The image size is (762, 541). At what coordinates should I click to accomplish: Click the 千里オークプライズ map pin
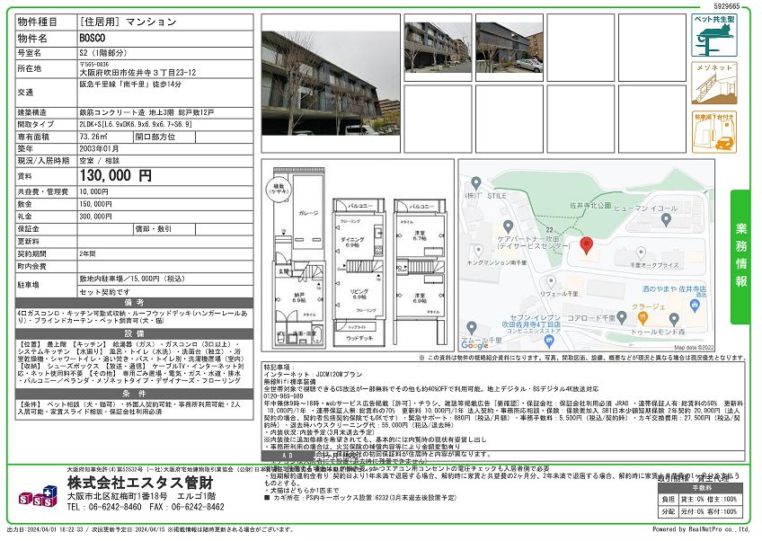pyautogui.click(x=641, y=253)
